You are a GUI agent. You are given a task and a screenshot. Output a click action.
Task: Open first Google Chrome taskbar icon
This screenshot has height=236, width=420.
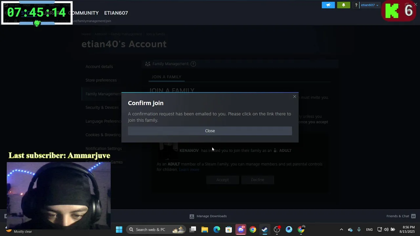pos(253,229)
